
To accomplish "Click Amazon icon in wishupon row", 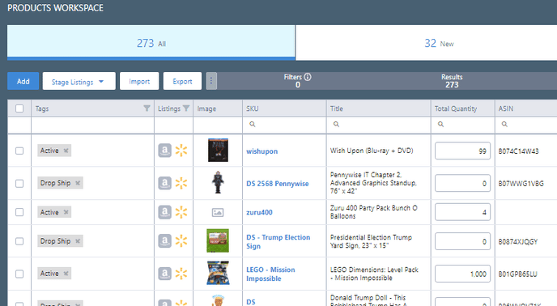I will (x=164, y=151).
